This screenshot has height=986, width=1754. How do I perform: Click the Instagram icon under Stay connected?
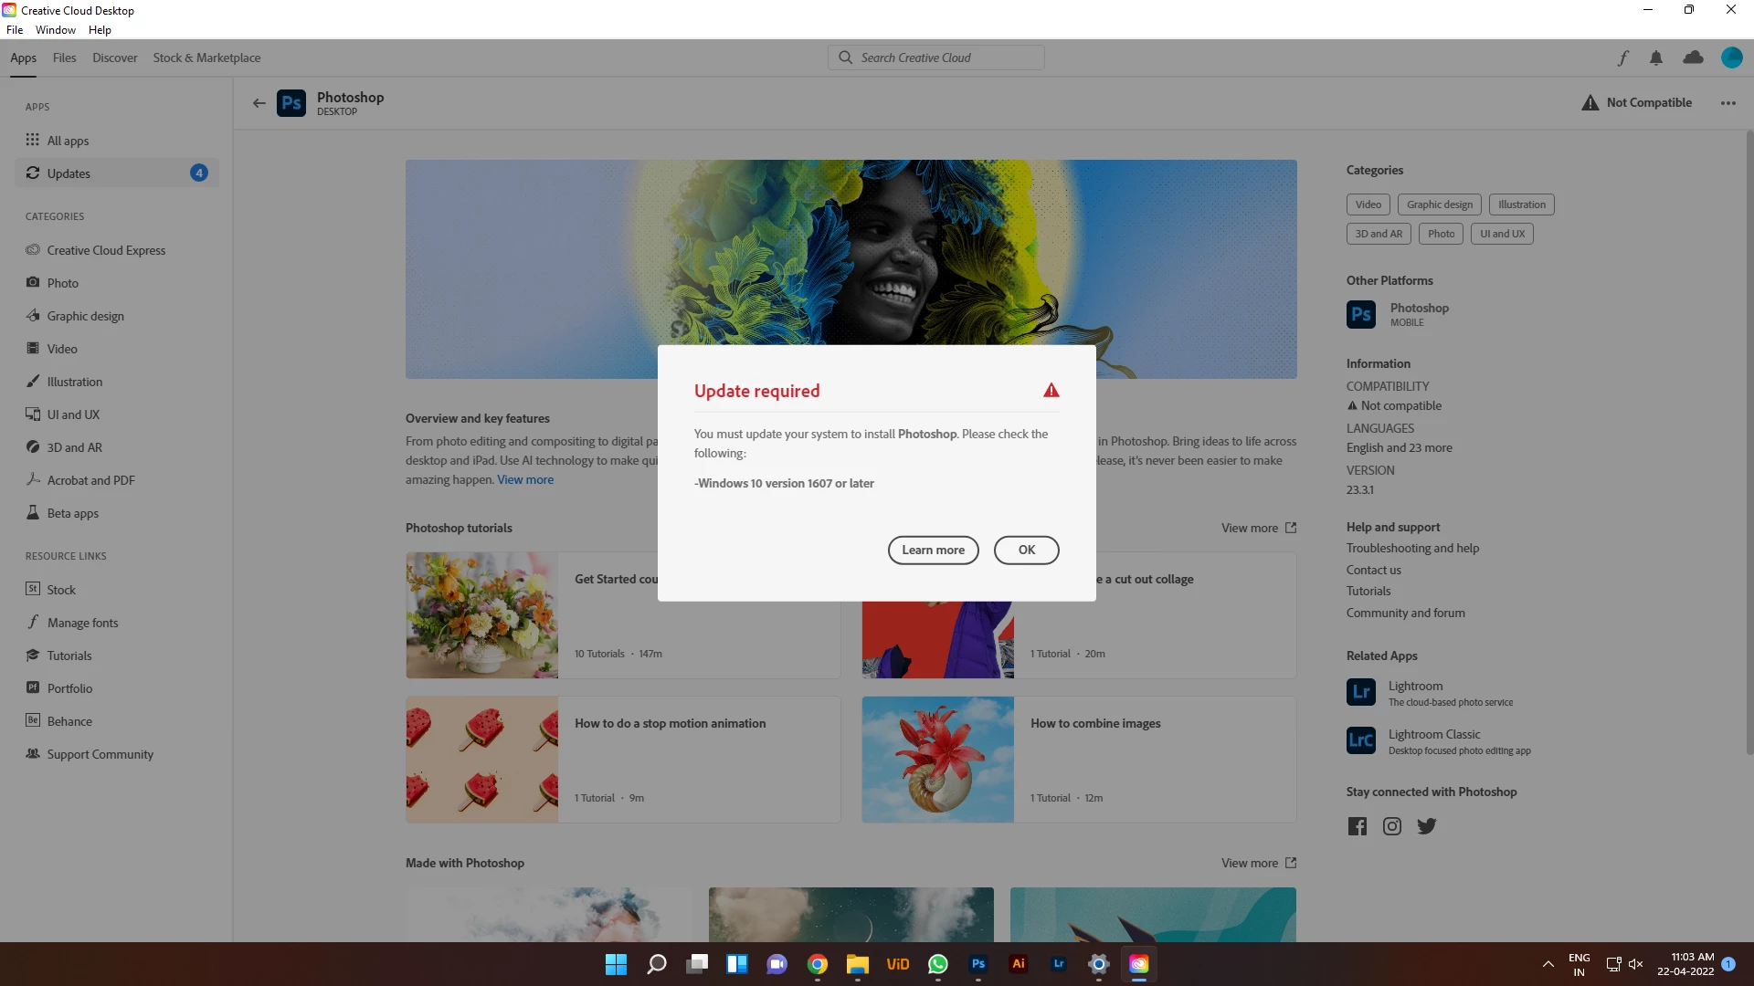pos(1392,826)
